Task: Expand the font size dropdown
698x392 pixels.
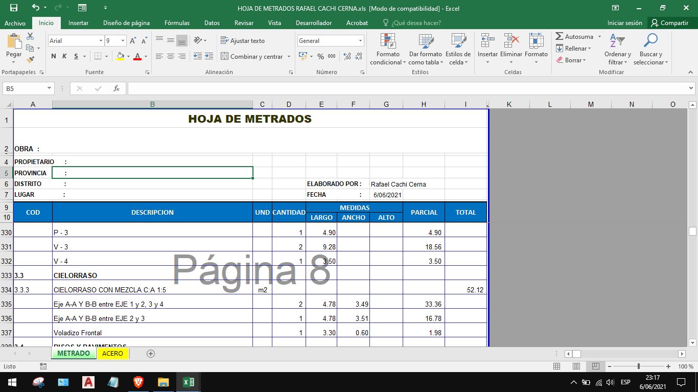Action: click(123, 41)
